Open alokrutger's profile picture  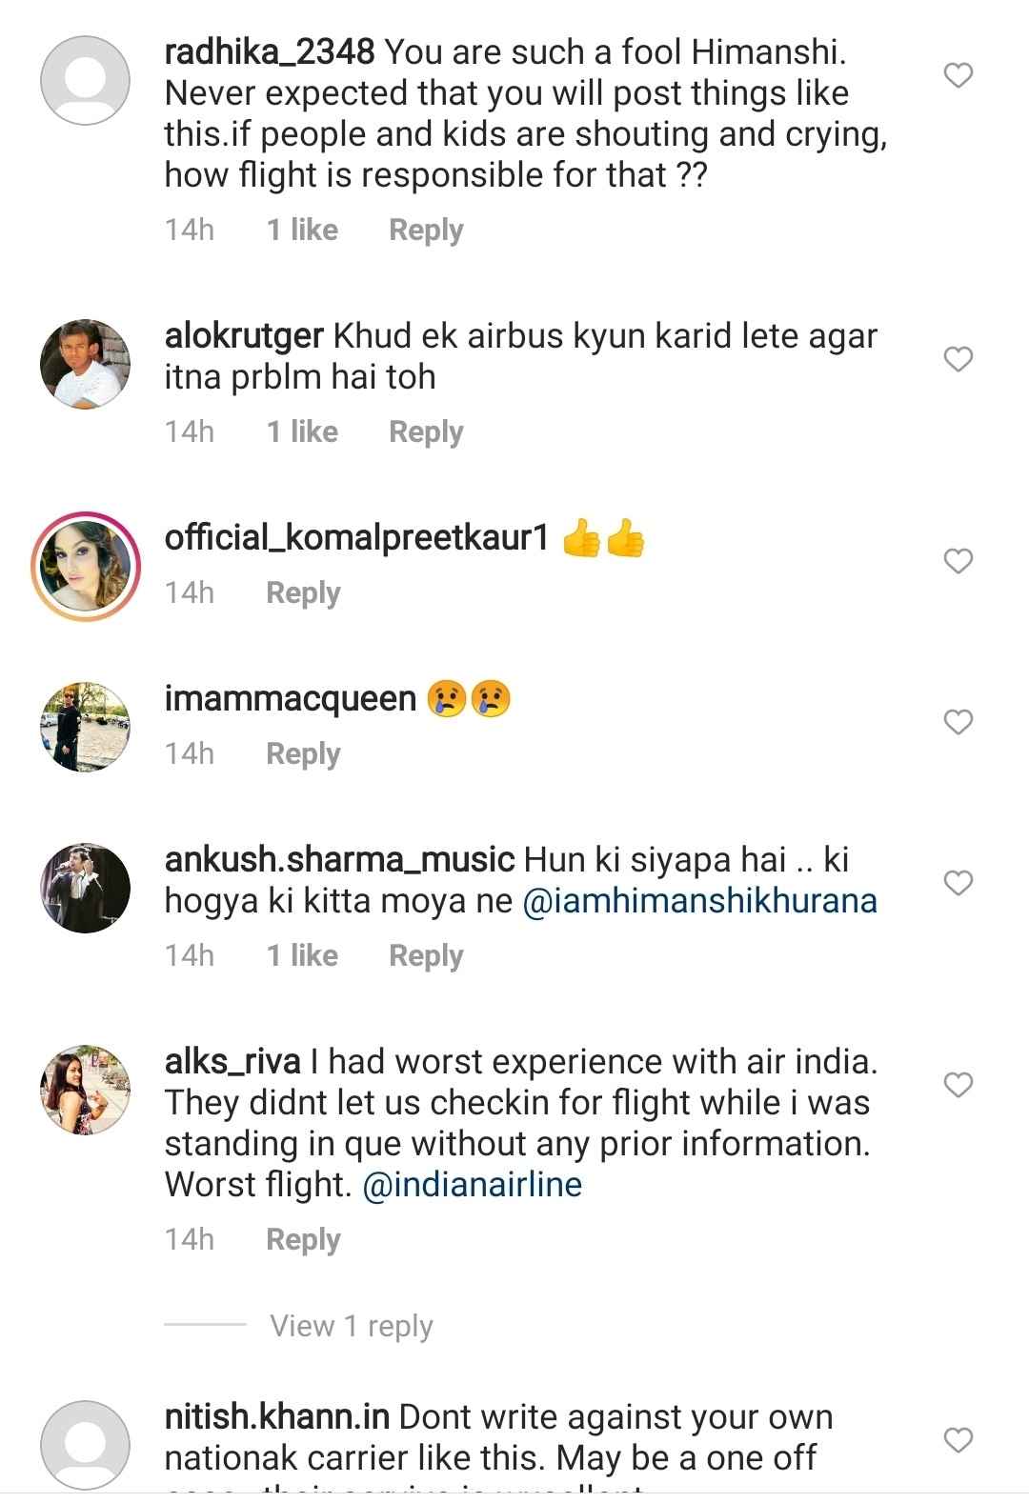[86, 364]
